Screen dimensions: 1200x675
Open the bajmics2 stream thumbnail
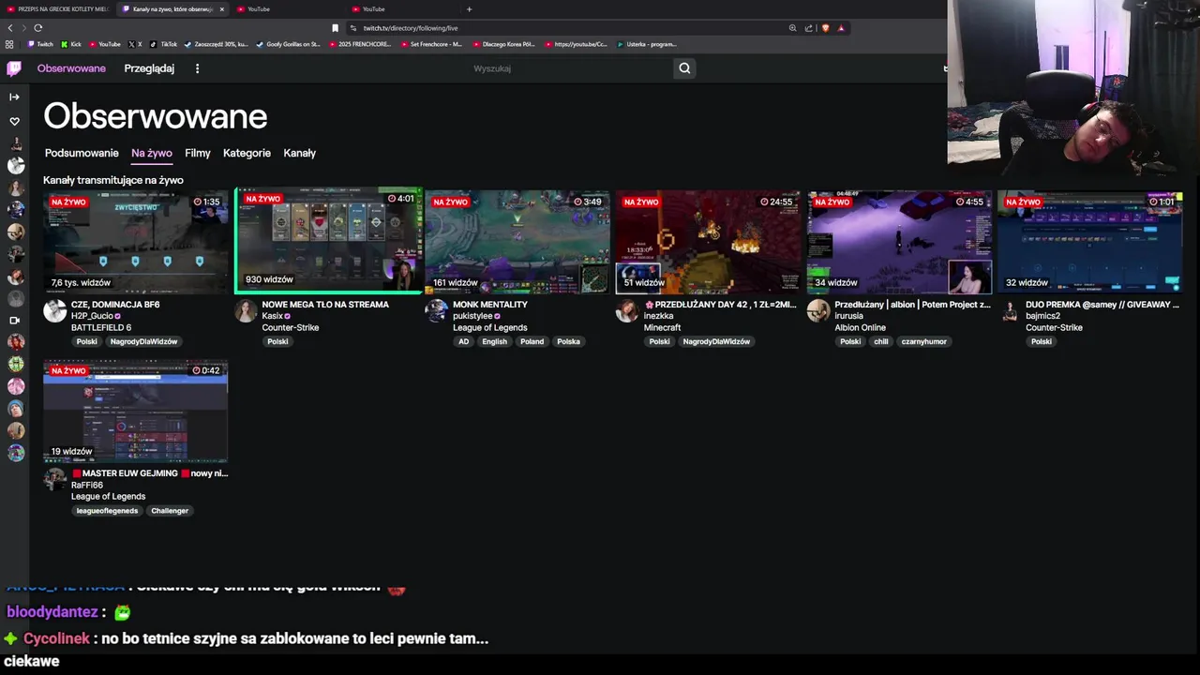(1090, 243)
